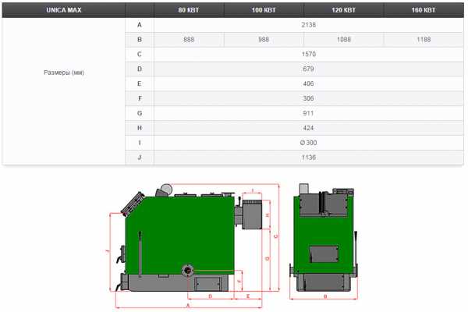
Task: Click the A dimension label in drawing
Action: tap(188, 305)
